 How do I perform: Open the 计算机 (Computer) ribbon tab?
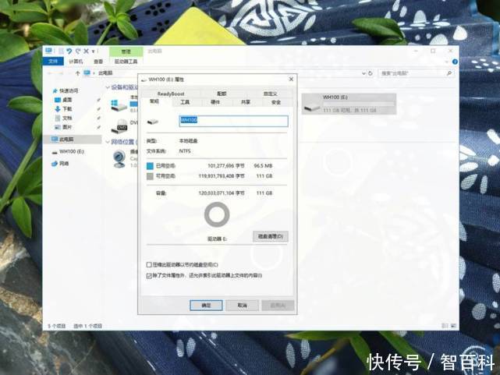[76, 62]
